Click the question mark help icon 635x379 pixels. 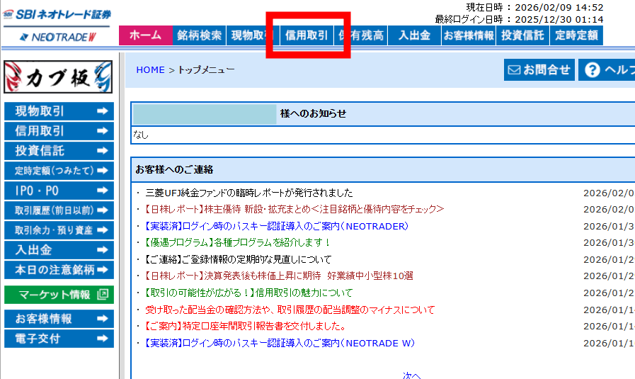pyautogui.click(x=592, y=69)
